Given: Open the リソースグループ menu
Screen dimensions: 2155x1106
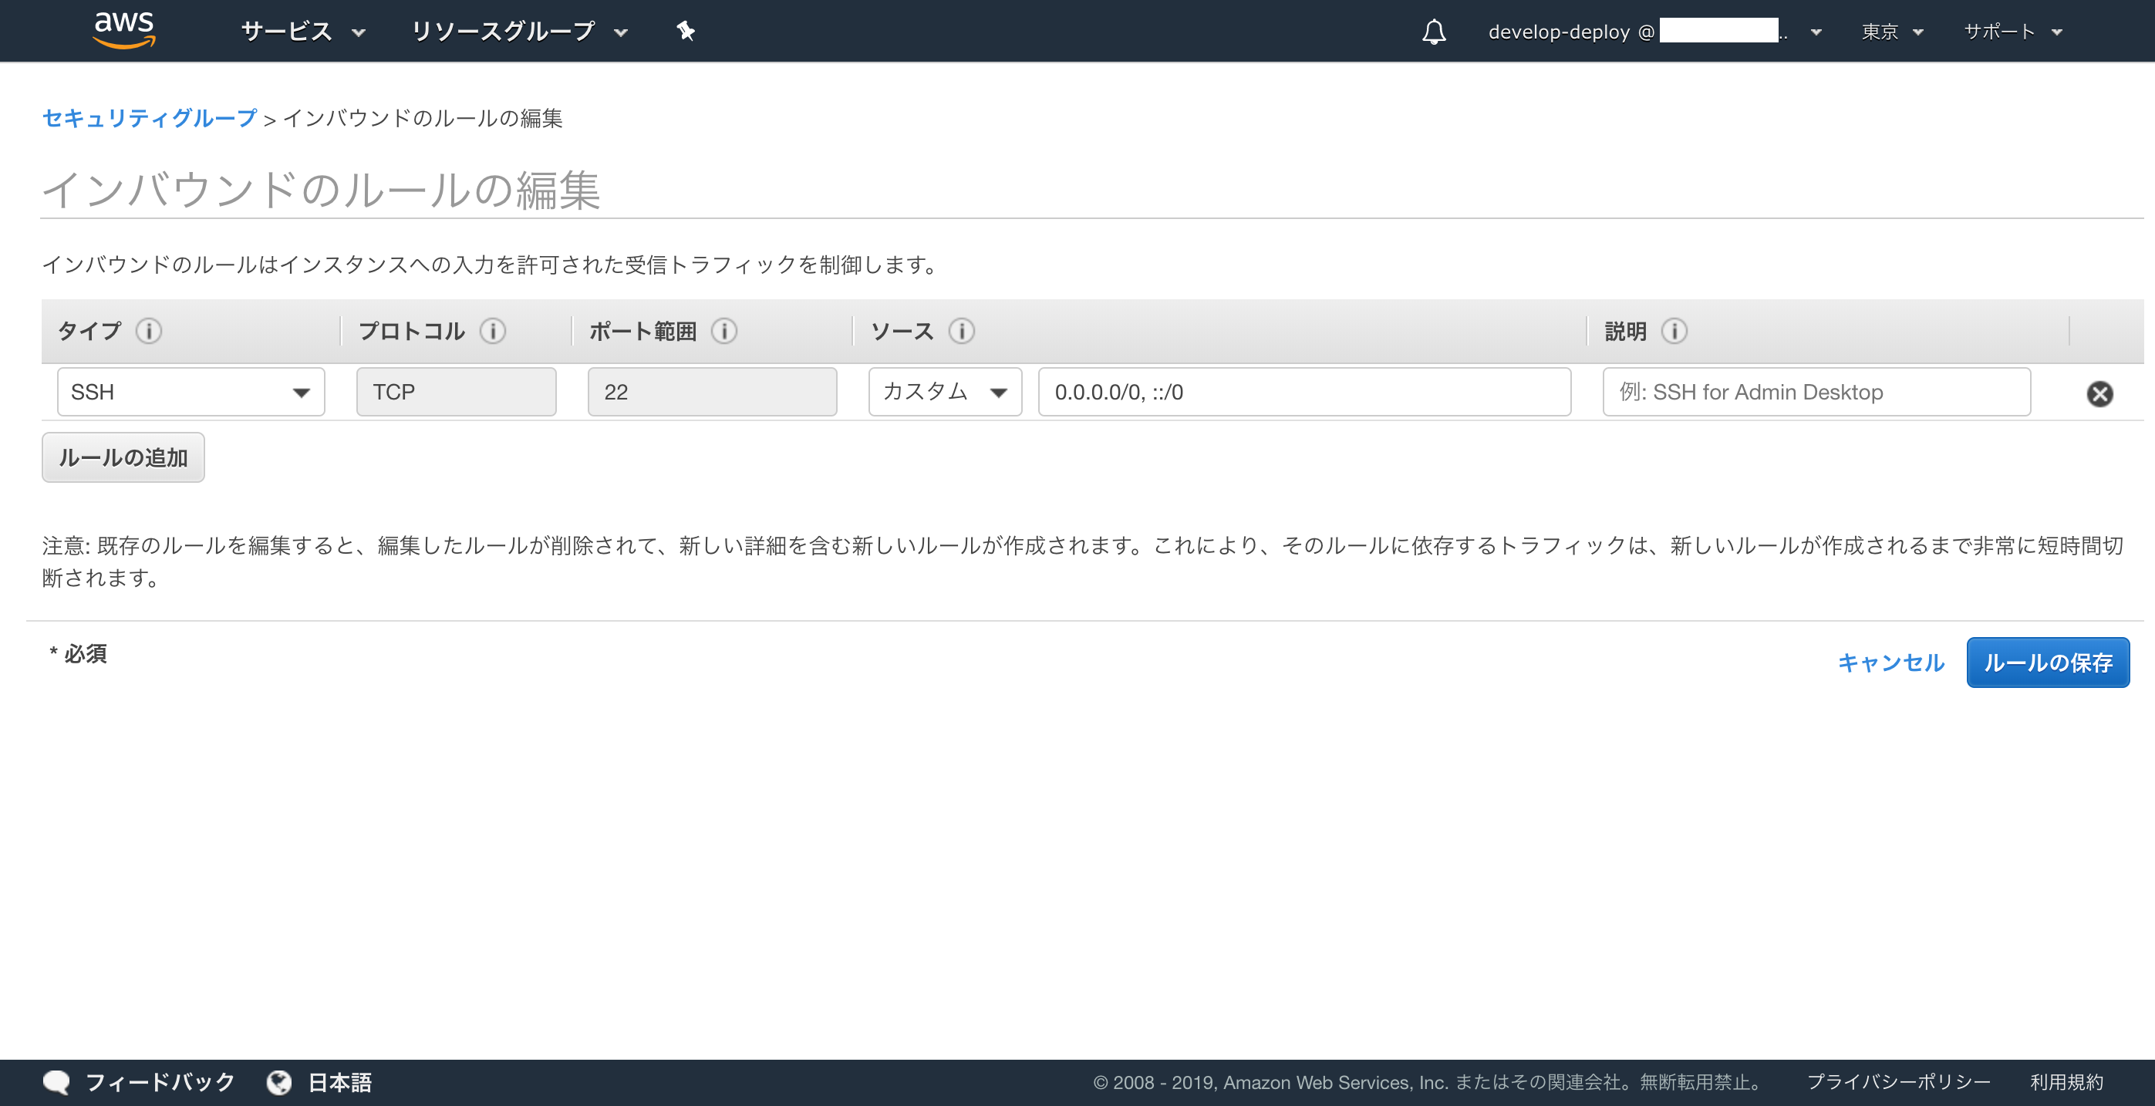Looking at the screenshot, I should [518, 32].
